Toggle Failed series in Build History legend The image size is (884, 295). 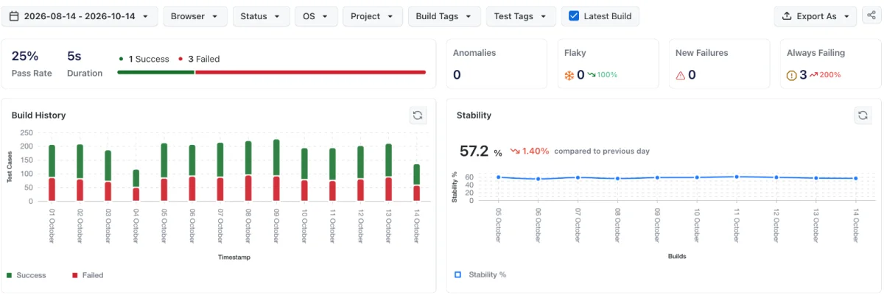click(x=88, y=275)
